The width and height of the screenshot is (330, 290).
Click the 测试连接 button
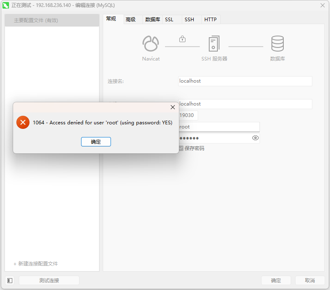point(49,281)
